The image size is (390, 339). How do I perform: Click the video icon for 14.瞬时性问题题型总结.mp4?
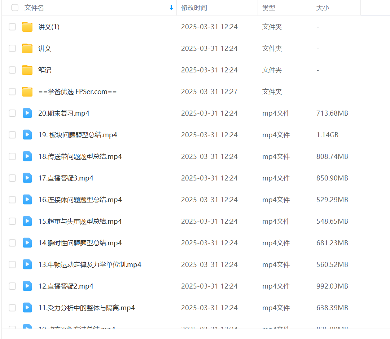tap(27, 243)
